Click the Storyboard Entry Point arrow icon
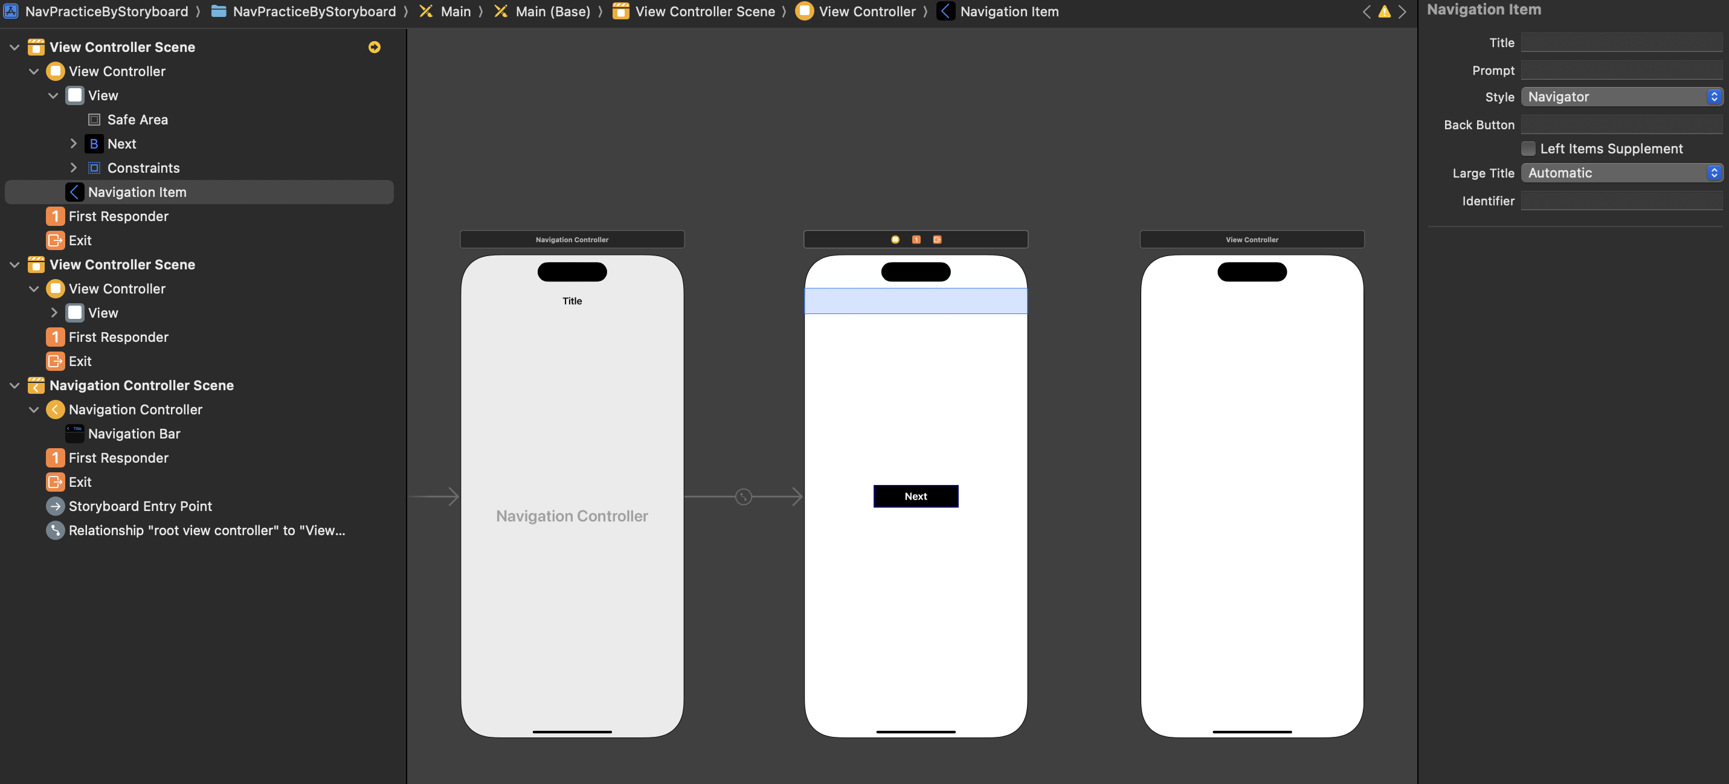 [x=55, y=506]
